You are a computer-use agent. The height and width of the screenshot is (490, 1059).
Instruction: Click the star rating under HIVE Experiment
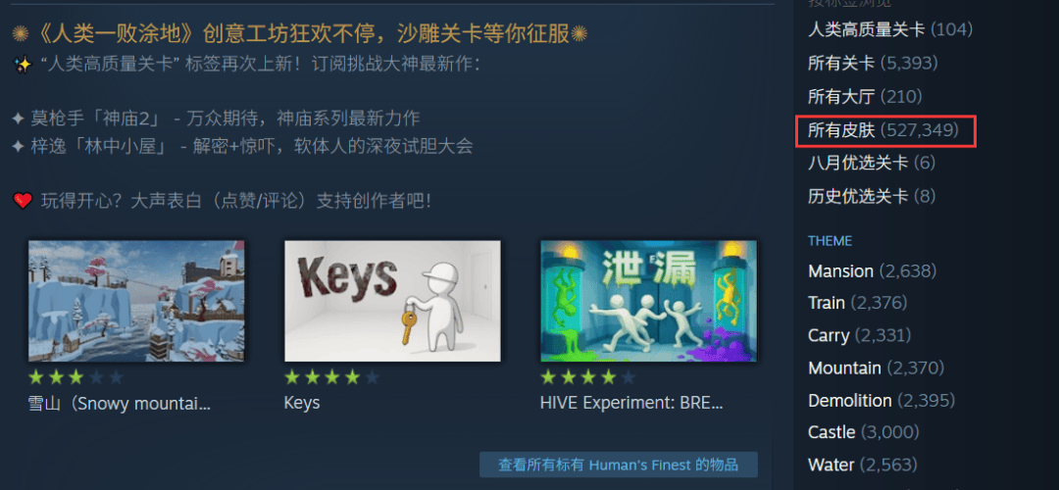[x=587, y=376]
